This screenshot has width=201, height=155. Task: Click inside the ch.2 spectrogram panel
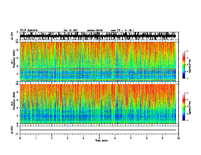98,104
